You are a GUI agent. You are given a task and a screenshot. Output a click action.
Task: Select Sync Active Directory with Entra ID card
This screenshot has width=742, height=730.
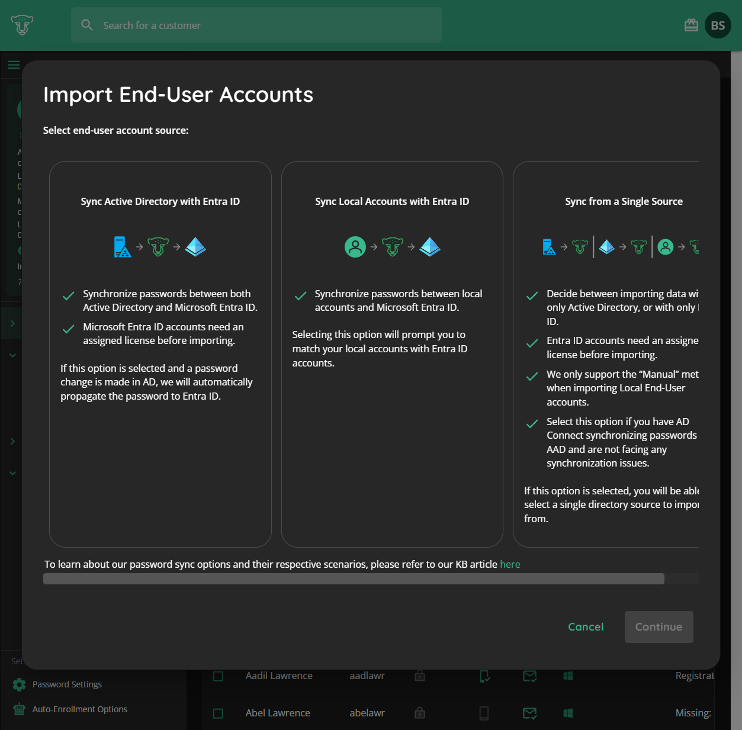click(x=160, y=354)
